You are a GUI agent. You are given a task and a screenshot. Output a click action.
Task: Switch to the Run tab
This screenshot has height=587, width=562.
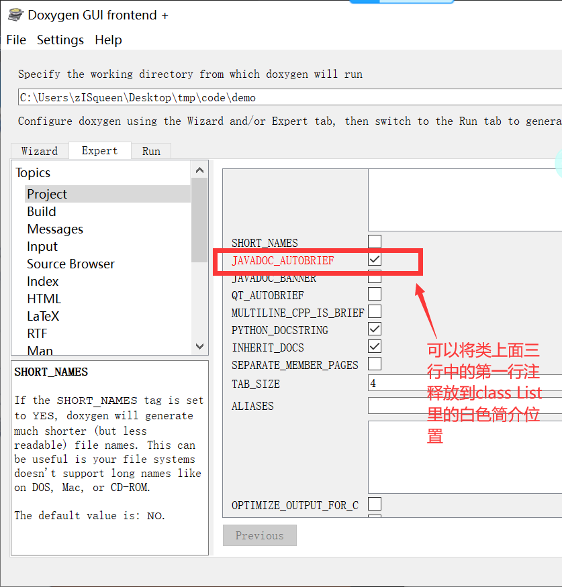tap(151, 151)
